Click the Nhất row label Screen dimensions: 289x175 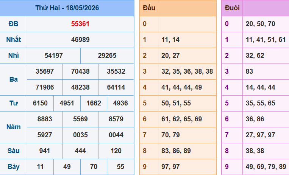click(x=14, y=40)
